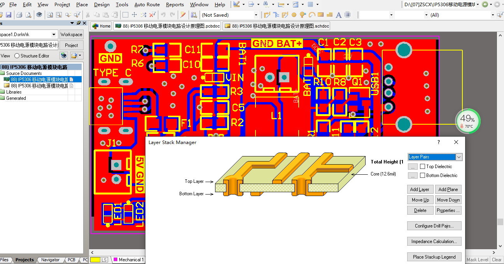504x264 pixels.
Task: Switch to the schdoc document tab
Action: tap(277, 26)
